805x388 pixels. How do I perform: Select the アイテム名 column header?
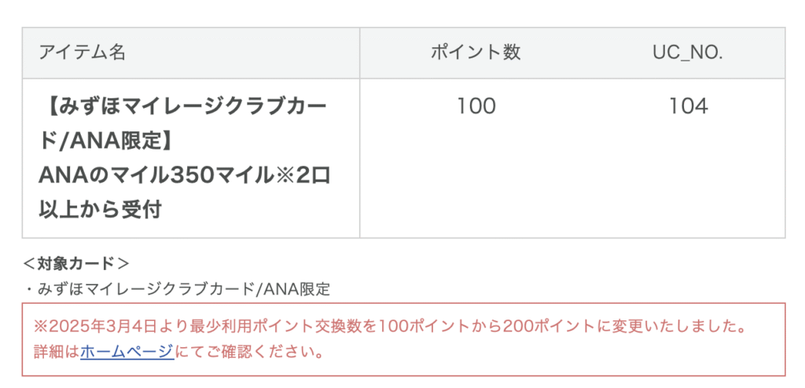(82, 53)
